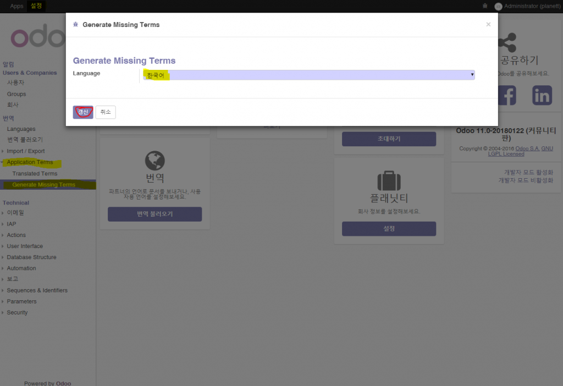Click the Users & Companies heading
563x386 pixels.
click(x=30, y=73)
